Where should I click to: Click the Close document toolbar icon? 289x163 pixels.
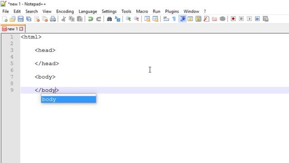(37, 19)
